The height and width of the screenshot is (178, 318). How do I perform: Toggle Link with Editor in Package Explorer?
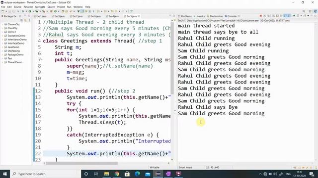pos(25,20)
